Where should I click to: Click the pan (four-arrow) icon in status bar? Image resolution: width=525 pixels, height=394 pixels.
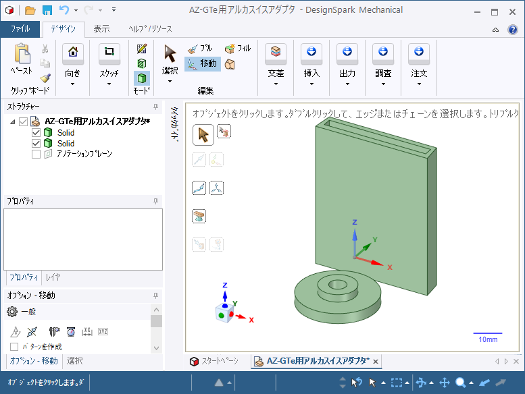coord(445,383)
